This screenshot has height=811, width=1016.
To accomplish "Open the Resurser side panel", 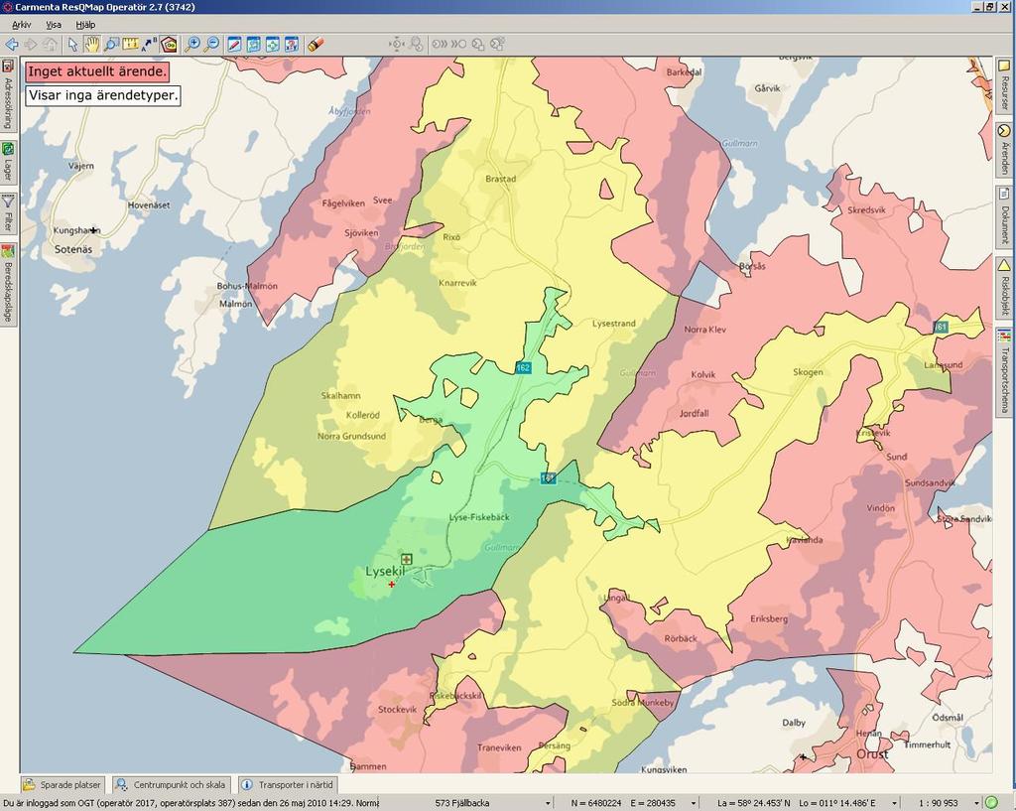I will point(1004,85).
